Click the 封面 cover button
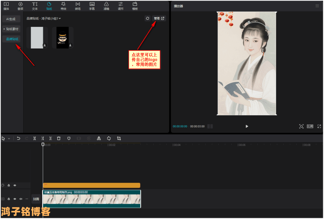 [x=36, y=199]
